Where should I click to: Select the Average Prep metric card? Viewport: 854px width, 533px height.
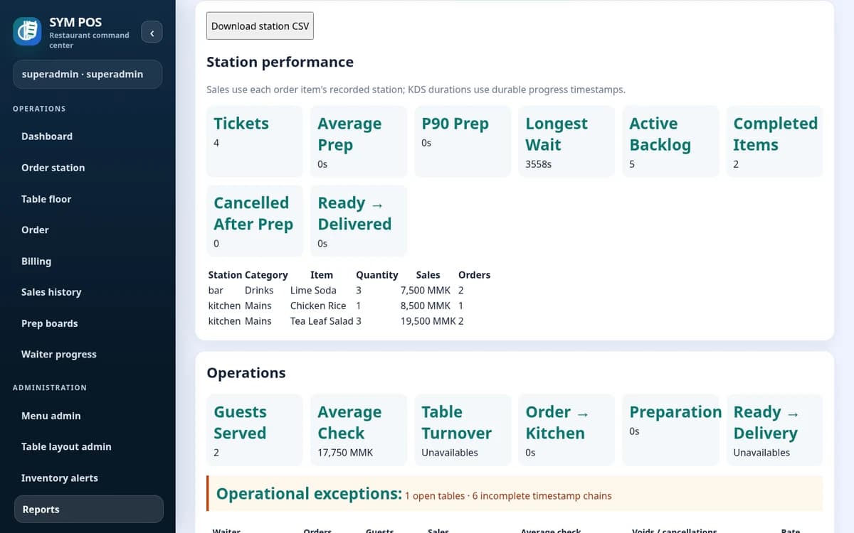(359, 141)
